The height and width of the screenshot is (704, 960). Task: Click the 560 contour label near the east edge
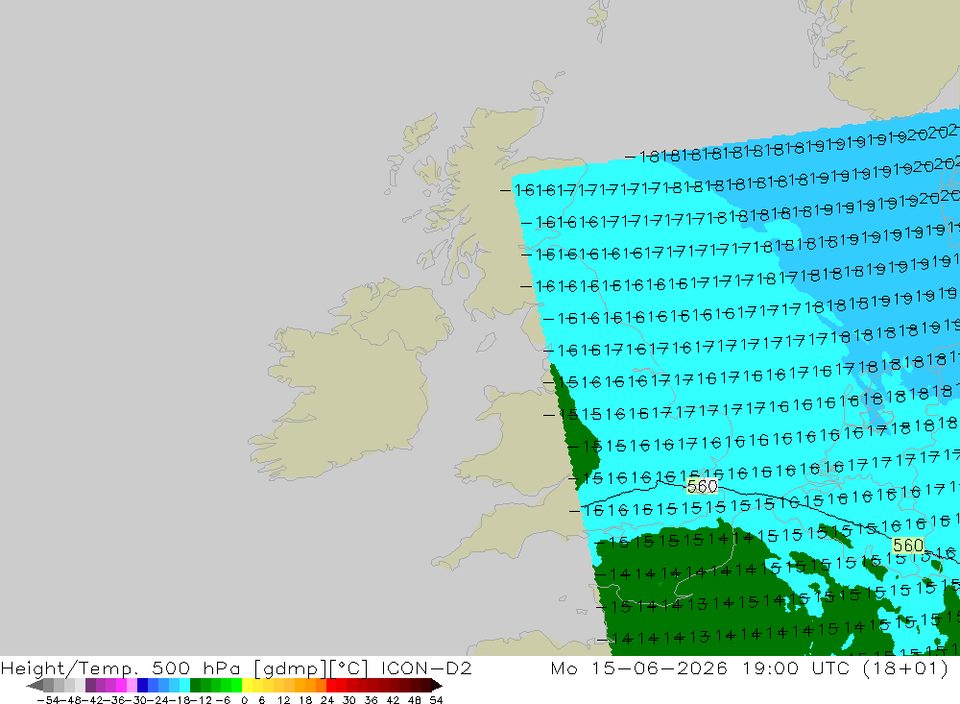coord(908,546)
